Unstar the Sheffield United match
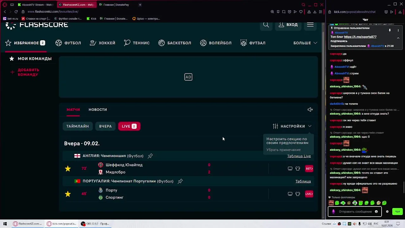 pyautogui.click(x=68, y=168)
